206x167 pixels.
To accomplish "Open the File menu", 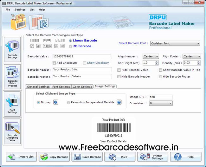I will [8, 10].
